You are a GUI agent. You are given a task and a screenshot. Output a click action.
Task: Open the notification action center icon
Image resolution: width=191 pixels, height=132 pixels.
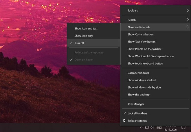(183, 128)
